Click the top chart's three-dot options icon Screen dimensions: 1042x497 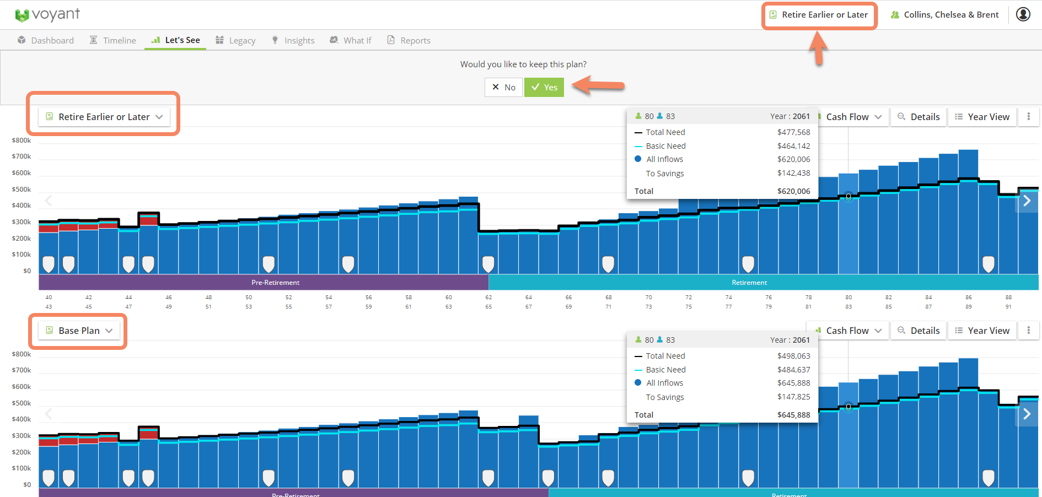click(1028, 117)
